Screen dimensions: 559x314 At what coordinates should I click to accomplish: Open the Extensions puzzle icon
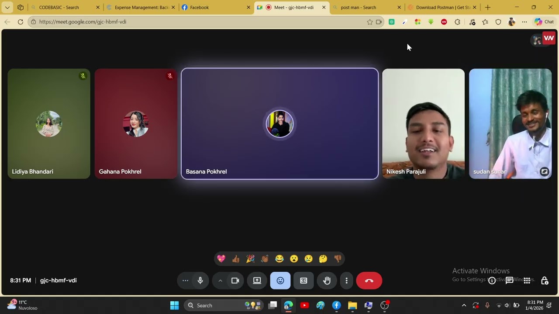457,22
